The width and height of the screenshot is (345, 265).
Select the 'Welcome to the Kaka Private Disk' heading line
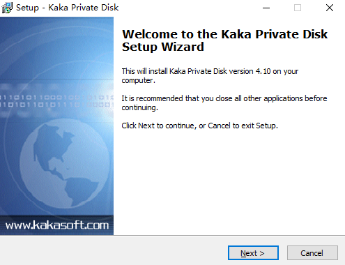224,34
